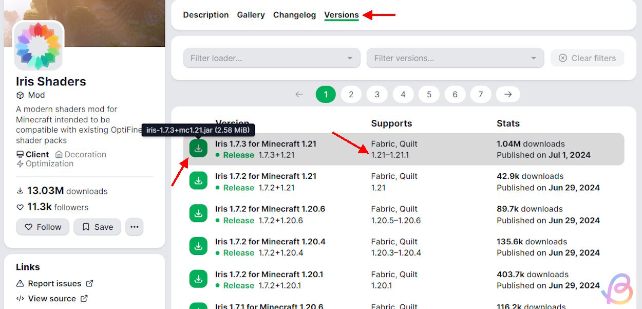Select the Changelog tab
Viewport: 642px width, 309px height.
click(x=294, y=15)
